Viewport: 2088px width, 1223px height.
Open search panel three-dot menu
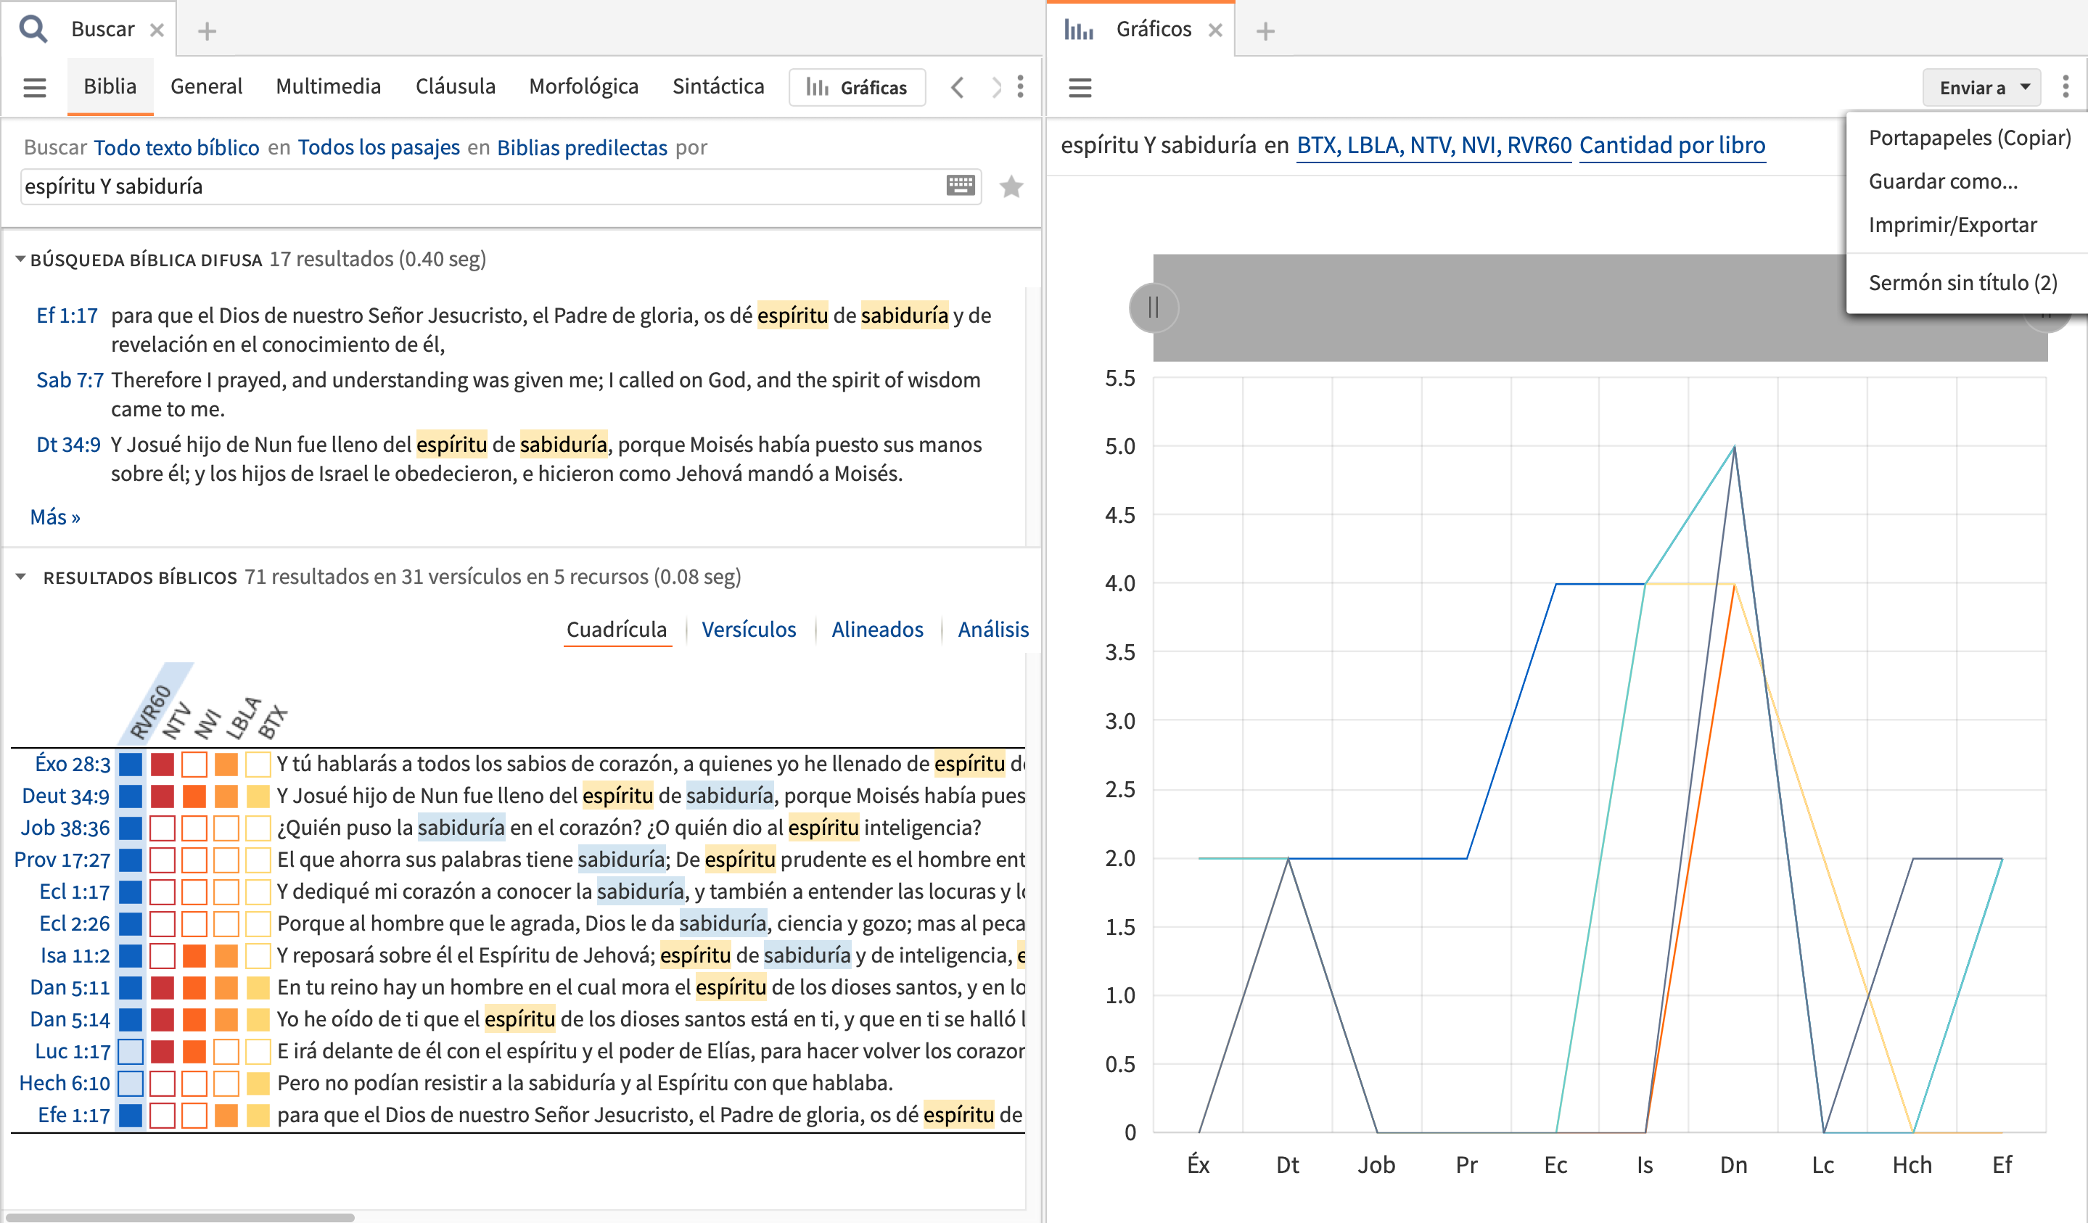tap(1020, 87)
